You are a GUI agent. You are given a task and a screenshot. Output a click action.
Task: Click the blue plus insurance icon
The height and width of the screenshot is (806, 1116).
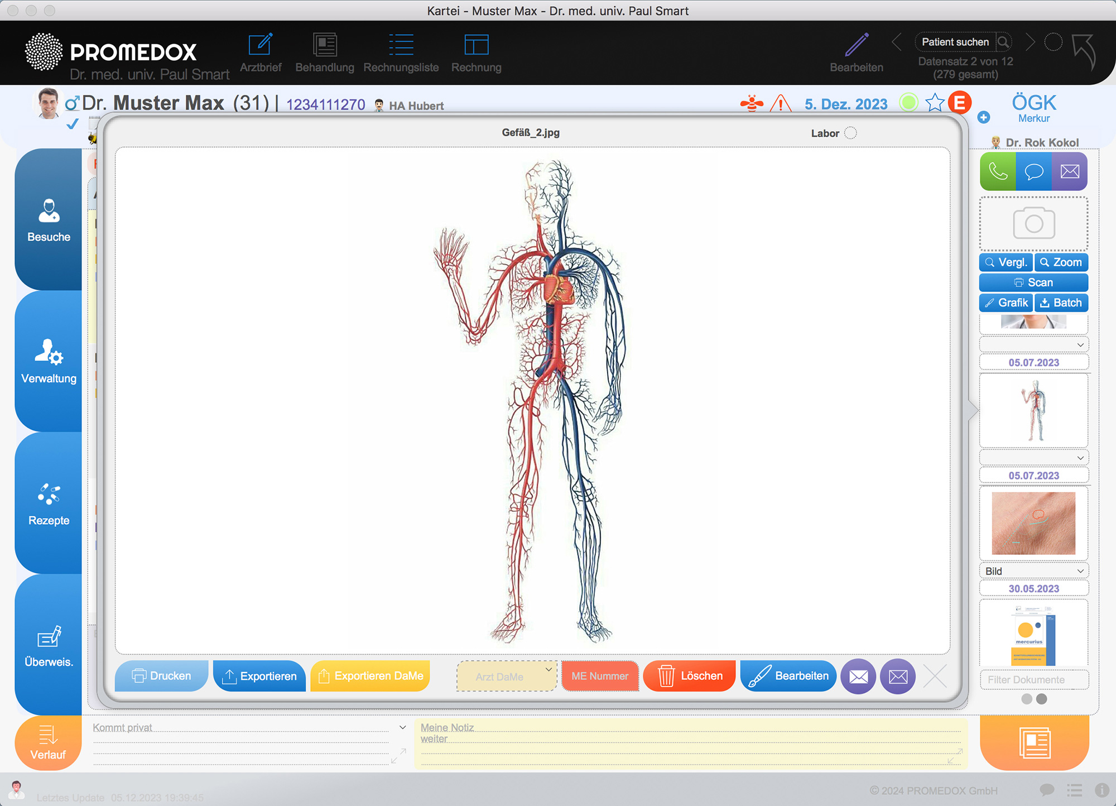[x=984, y=117]
